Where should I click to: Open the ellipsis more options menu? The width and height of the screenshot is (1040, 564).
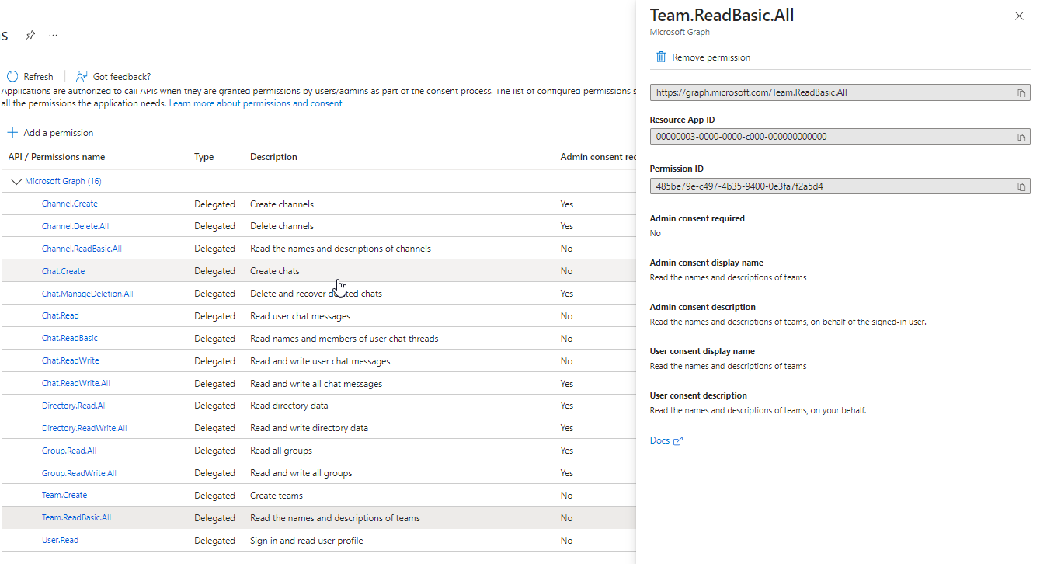tap(53, 35)
